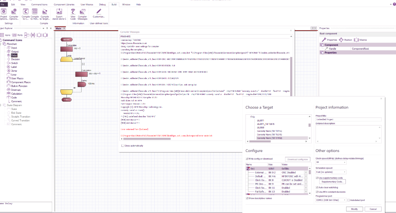The image size is (396, 213).
Task: Open the File menu
Action: pos(3,5)
